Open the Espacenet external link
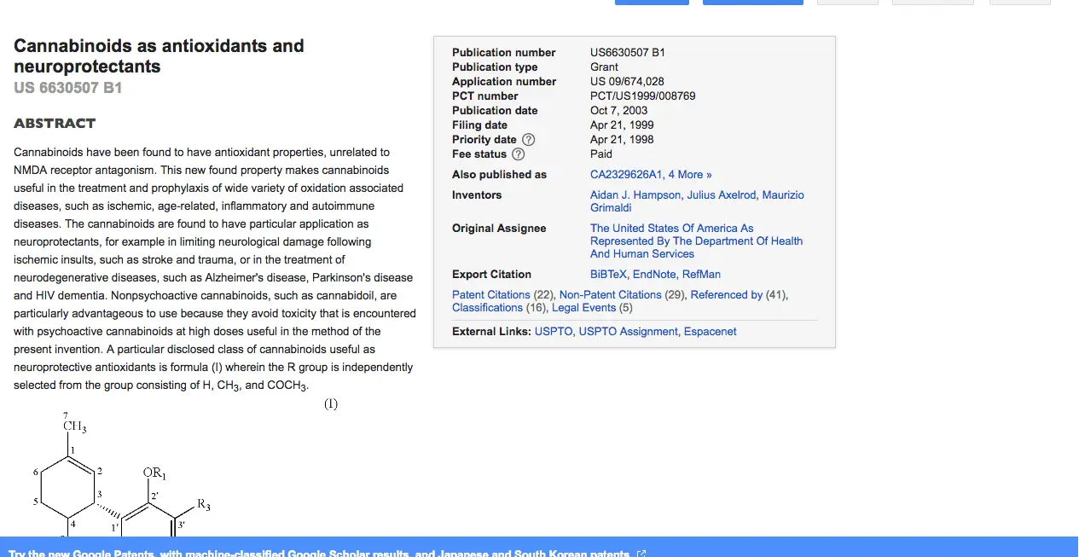This screenshot has height=557, width=1079. pos(710,332)
